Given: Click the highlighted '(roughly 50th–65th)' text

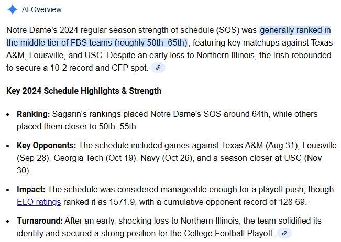Looking at the screenshot, I should click(151, 42).
